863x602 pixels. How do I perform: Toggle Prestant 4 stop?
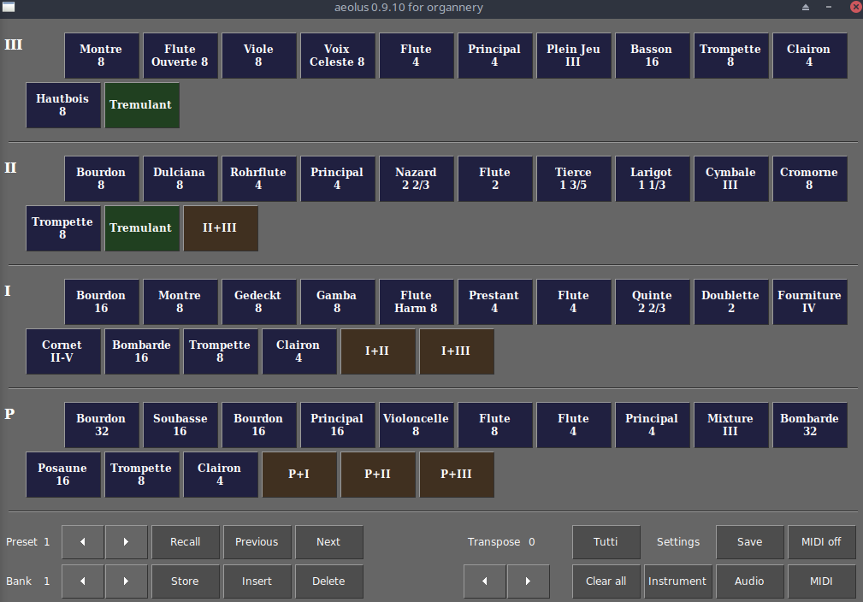point(495,302)
